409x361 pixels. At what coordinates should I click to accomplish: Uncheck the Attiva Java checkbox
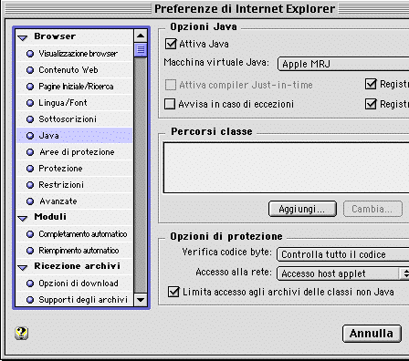pos(171,44)
